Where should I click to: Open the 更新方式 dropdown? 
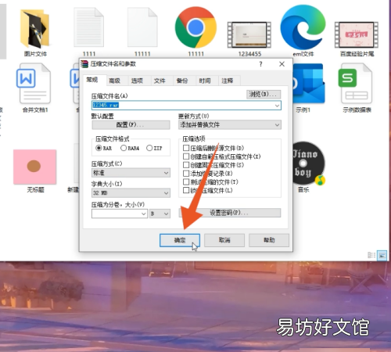pyautogui.click(x=230, y=124)
